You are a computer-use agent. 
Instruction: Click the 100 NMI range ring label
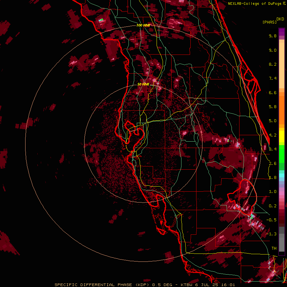143,25
